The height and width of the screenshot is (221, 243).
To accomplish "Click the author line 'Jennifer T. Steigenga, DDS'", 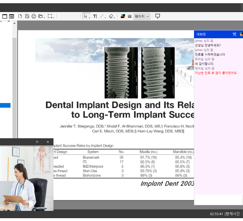I will pyautogui.click(x=82, y=127).
